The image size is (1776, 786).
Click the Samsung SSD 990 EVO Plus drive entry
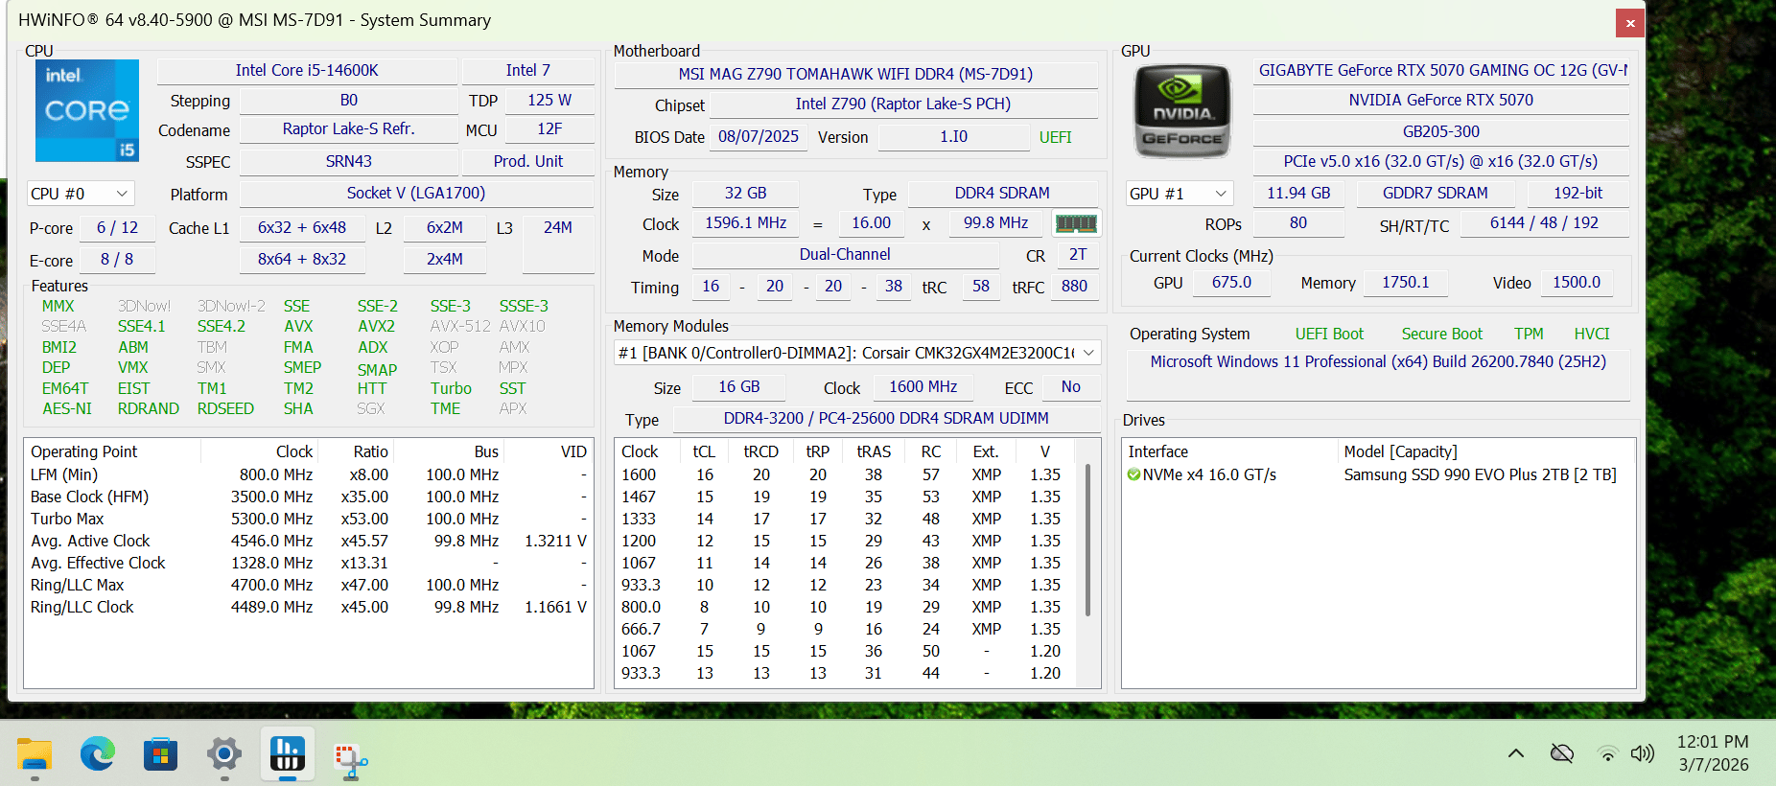coord(1379,475)
